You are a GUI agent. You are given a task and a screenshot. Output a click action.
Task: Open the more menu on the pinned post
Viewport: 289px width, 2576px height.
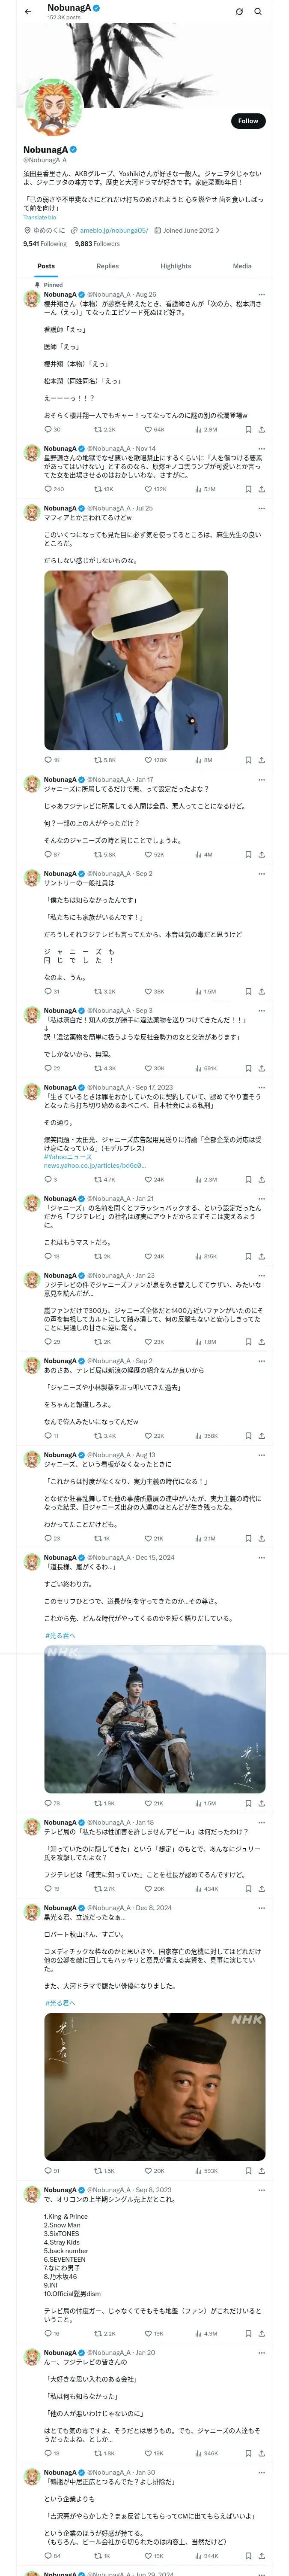[261, 295]
